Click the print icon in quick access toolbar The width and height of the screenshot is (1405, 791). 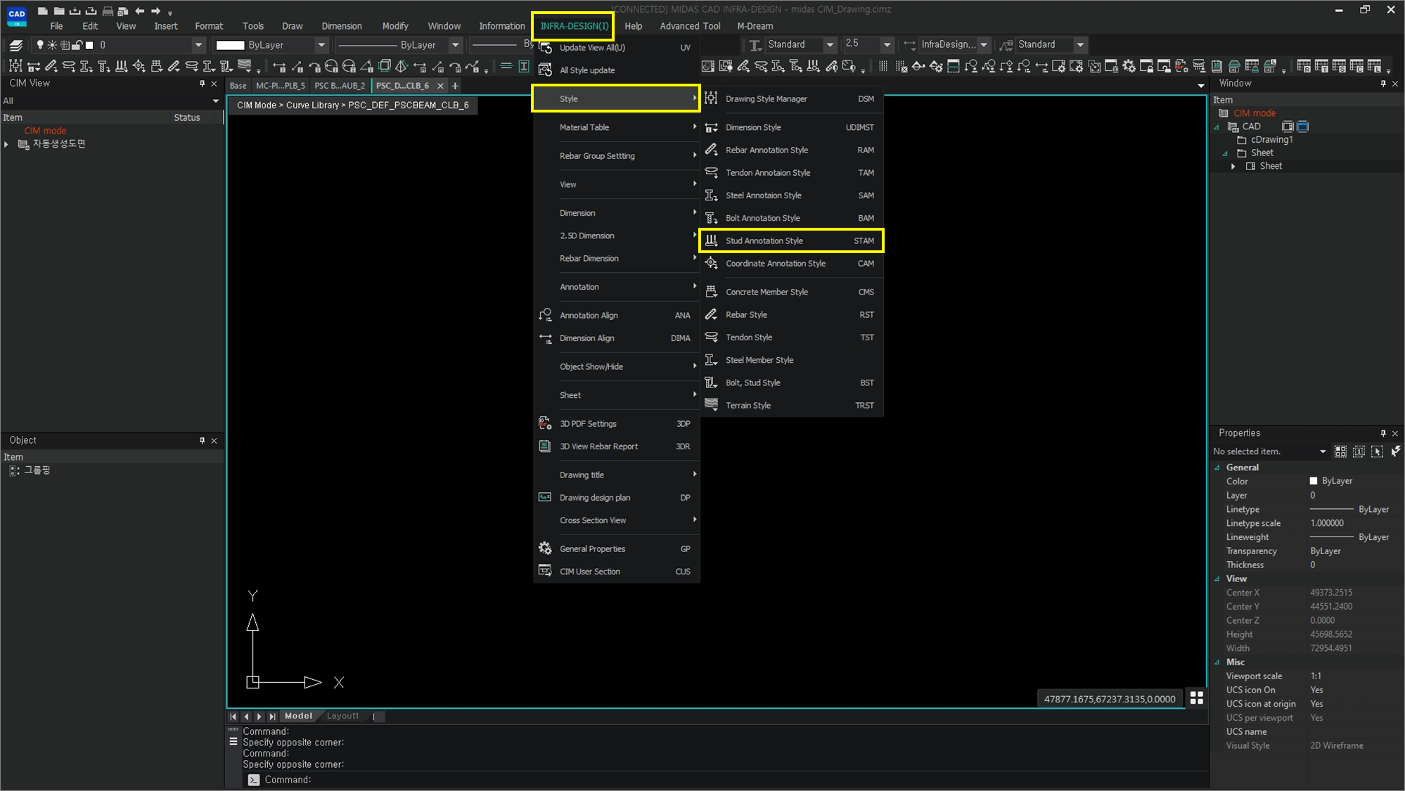click(108, 11)
